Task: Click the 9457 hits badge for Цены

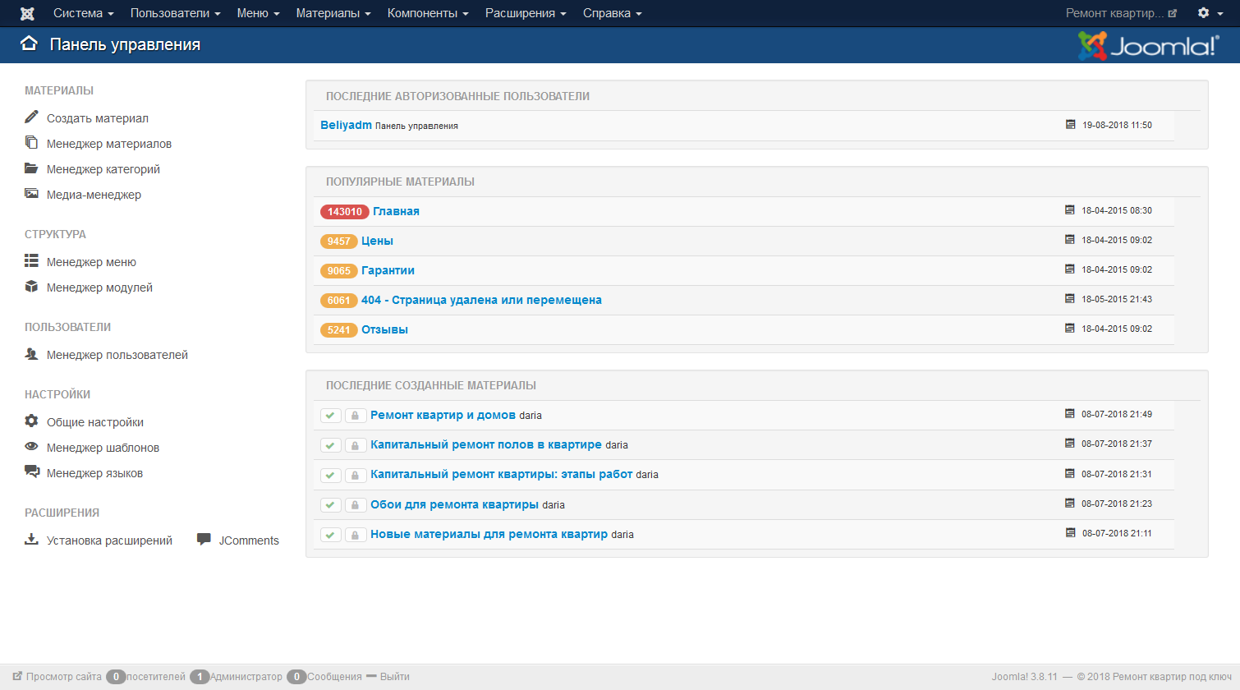Action: [x=339, y=241]
